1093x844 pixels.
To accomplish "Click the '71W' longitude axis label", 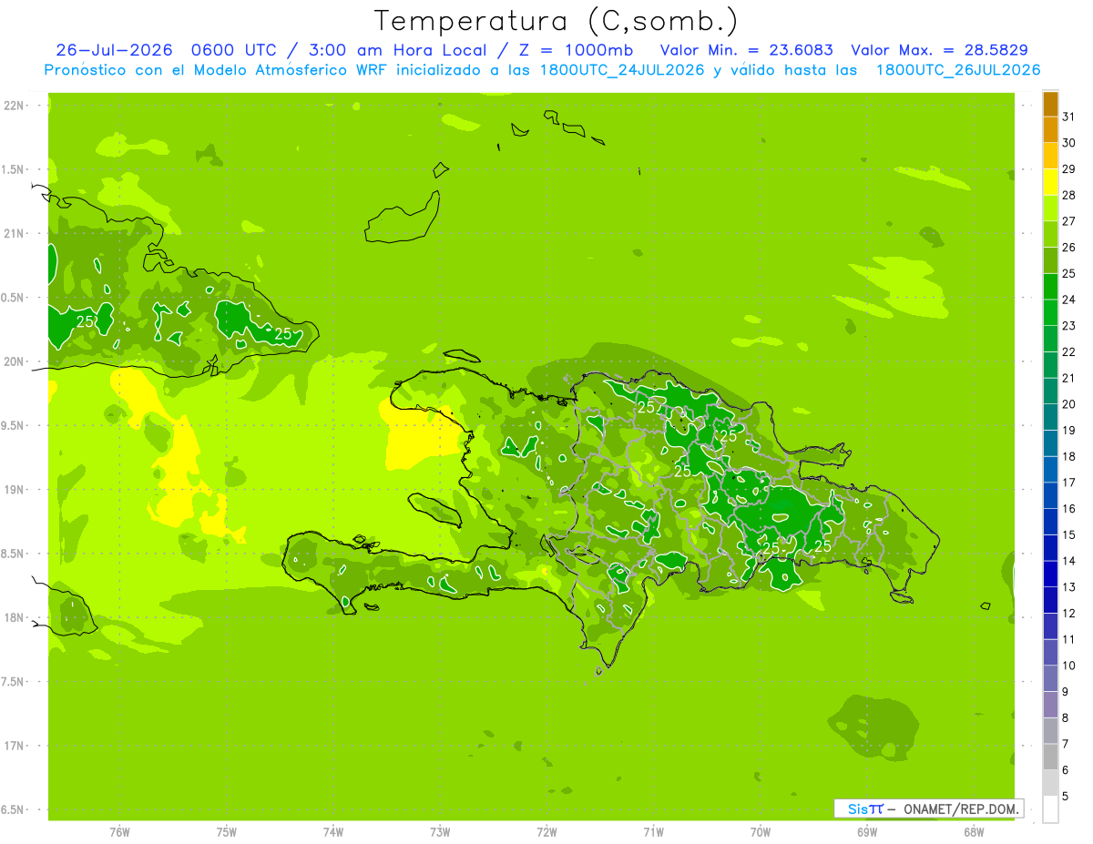I will tap(653, 832).
